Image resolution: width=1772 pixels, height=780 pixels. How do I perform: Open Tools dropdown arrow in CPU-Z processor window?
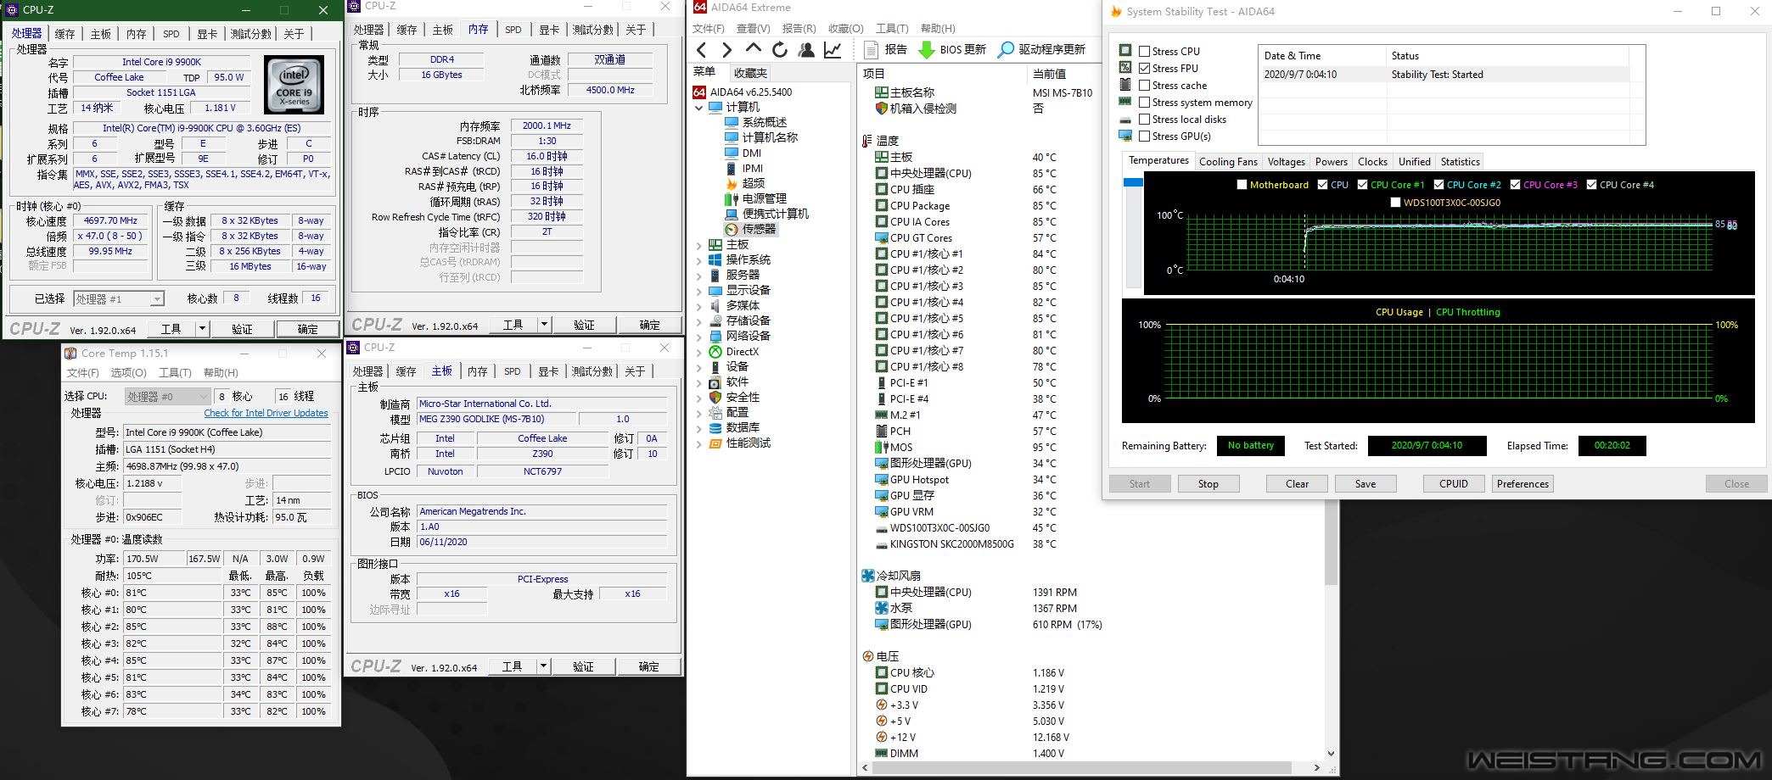coord(202,329)
